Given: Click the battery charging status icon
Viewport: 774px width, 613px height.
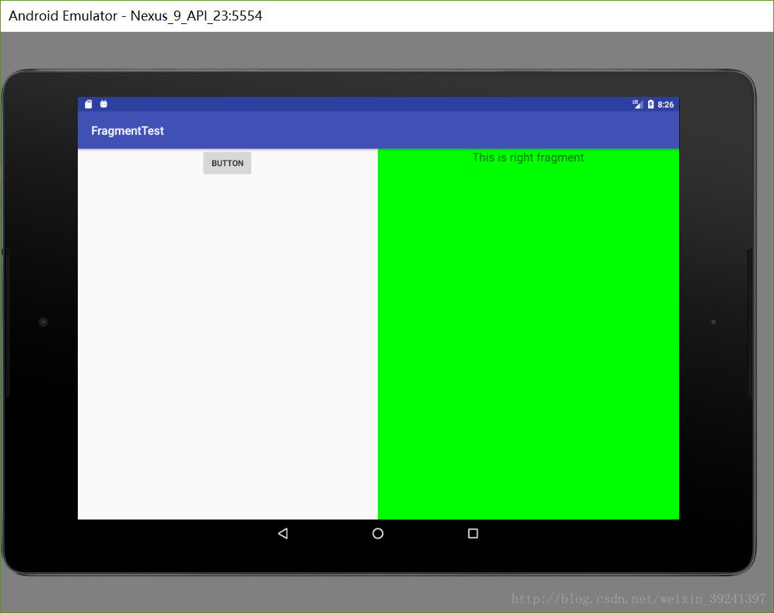Looking at the screenshot, I should pyautogui.click(x=651, y=104).
